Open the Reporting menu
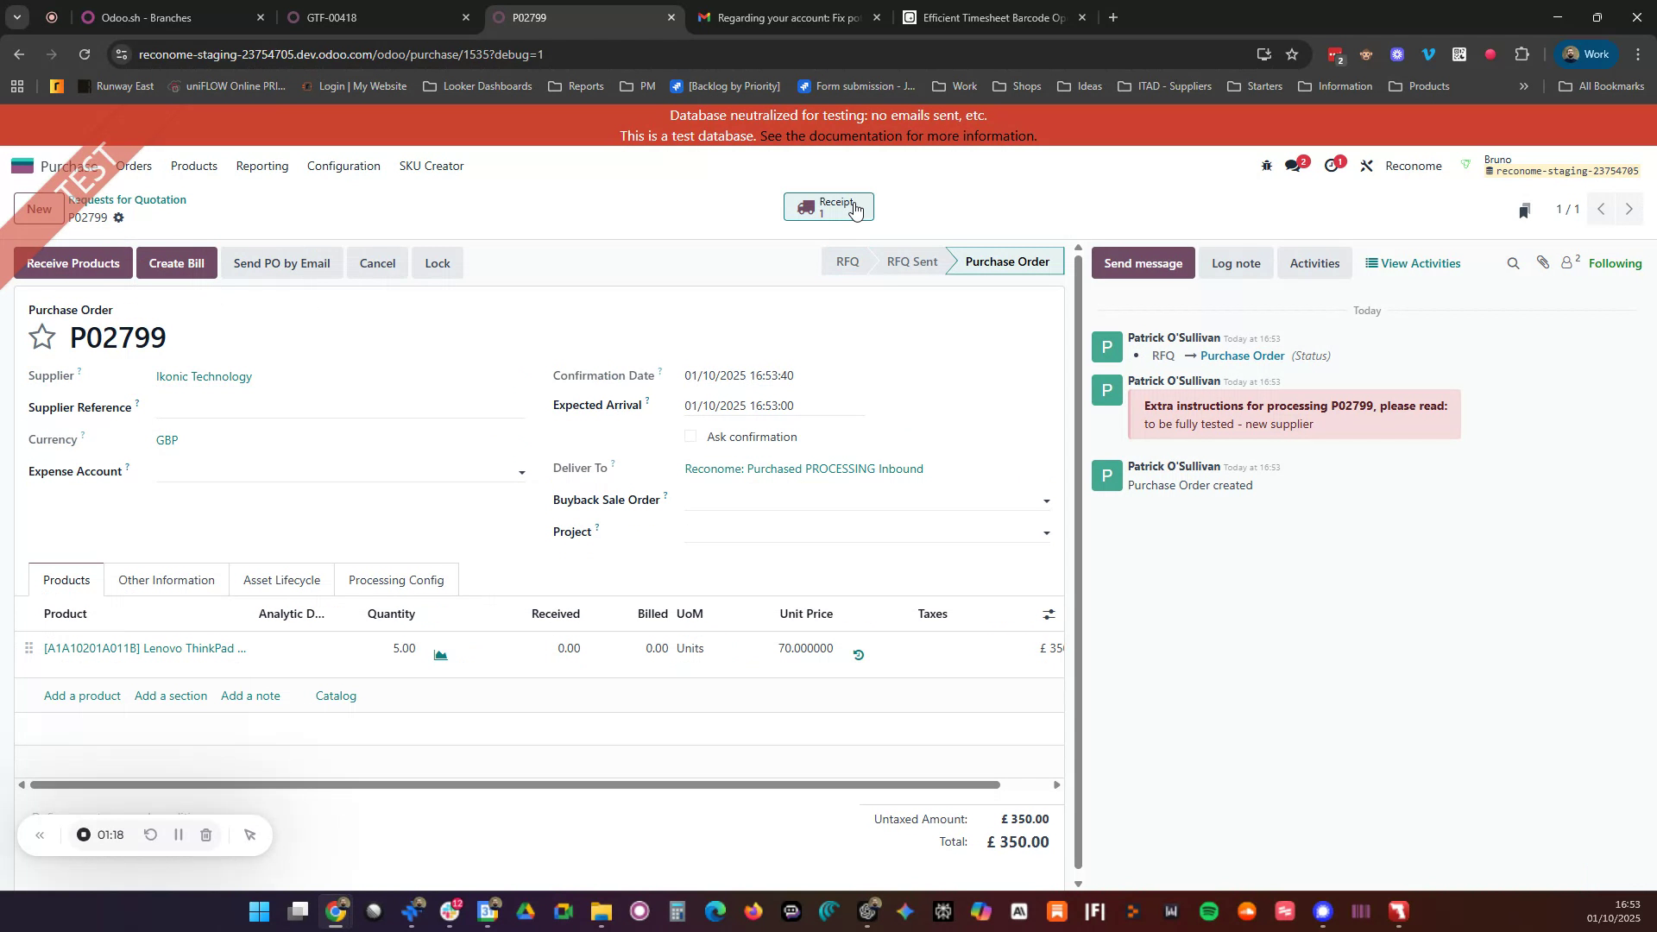 pos(261,166)
